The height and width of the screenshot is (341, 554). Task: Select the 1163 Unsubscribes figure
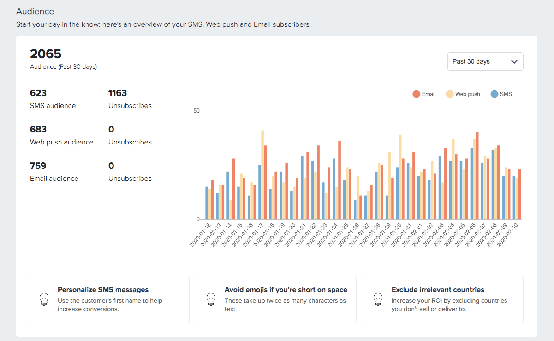pos(118,93)
